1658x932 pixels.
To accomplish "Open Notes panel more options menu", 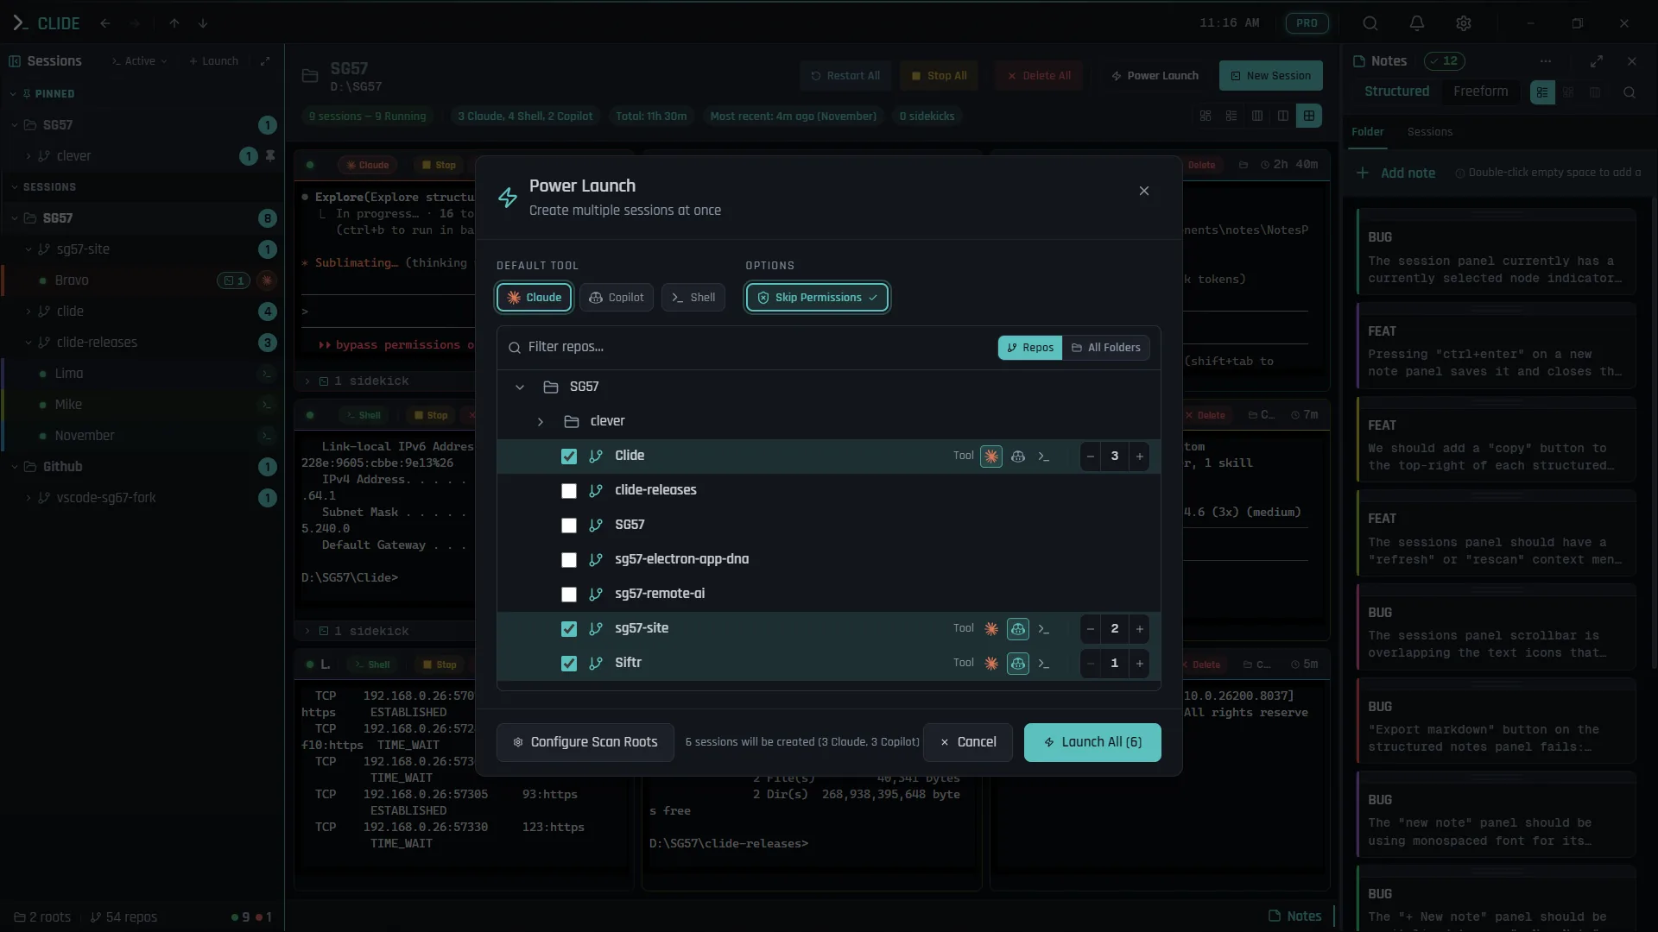I will pyautogui.click(x=1546, y=61).
